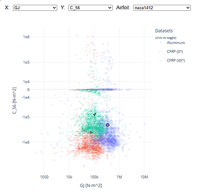Click the '100k' x-axis tick label
The height and width of the screenshot is (194, 198).
pyautogui.click(x=94, y=177)
